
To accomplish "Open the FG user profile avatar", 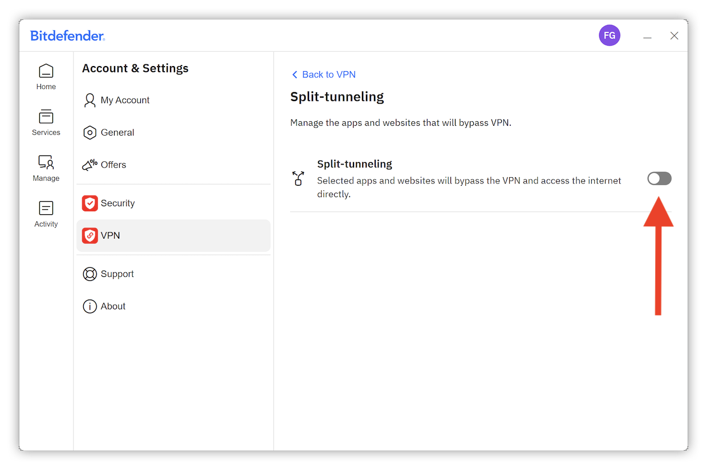I will pyautogui.click(x=610, y=35).
